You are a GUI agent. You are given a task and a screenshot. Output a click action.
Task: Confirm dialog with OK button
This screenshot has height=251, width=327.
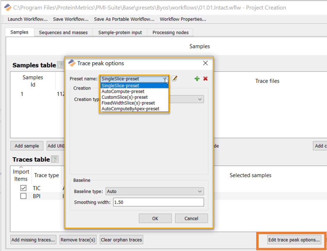155,218
